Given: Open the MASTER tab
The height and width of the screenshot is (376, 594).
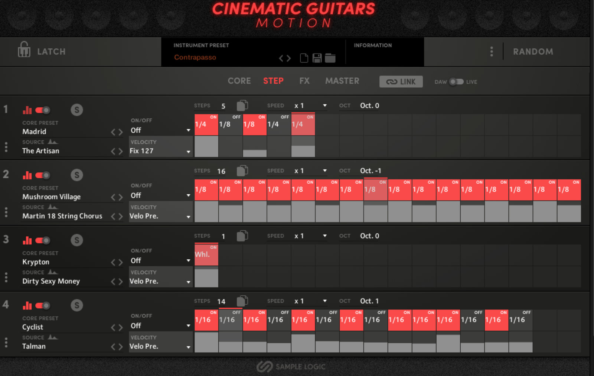Looking at the screenshot, I should click(x=342, y=81).
